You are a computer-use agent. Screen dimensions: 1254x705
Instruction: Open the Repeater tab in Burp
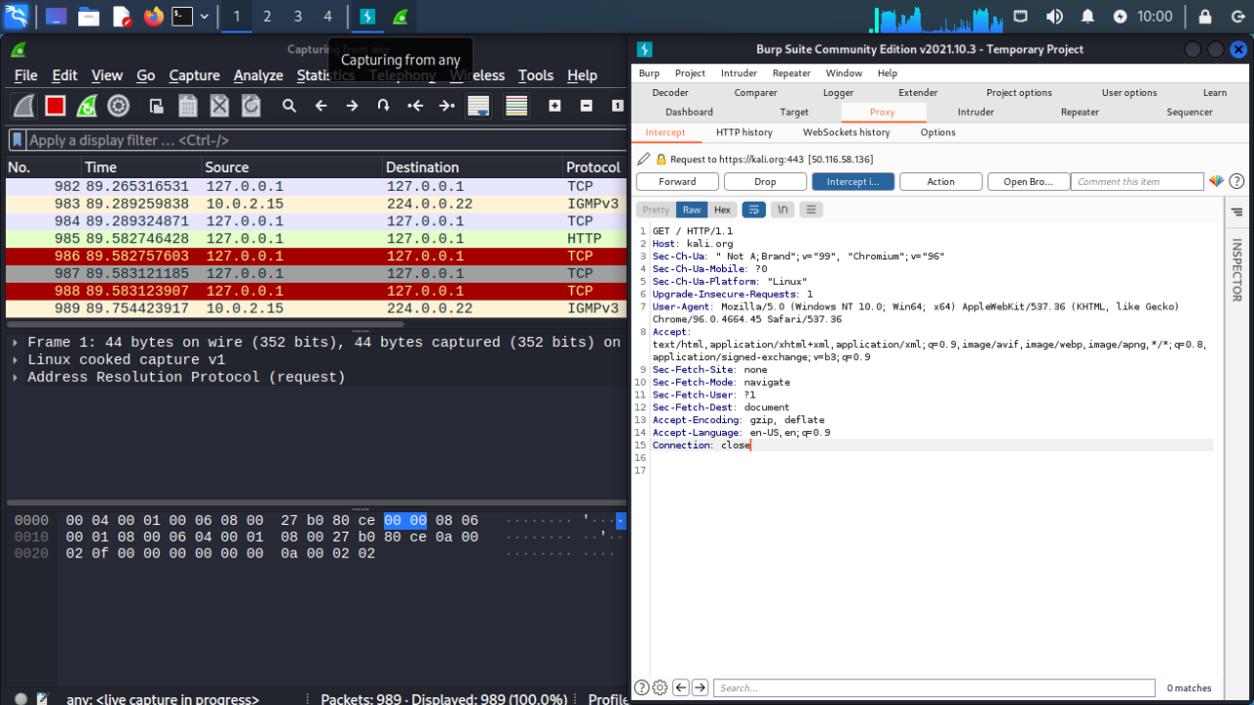[1080, 112]
